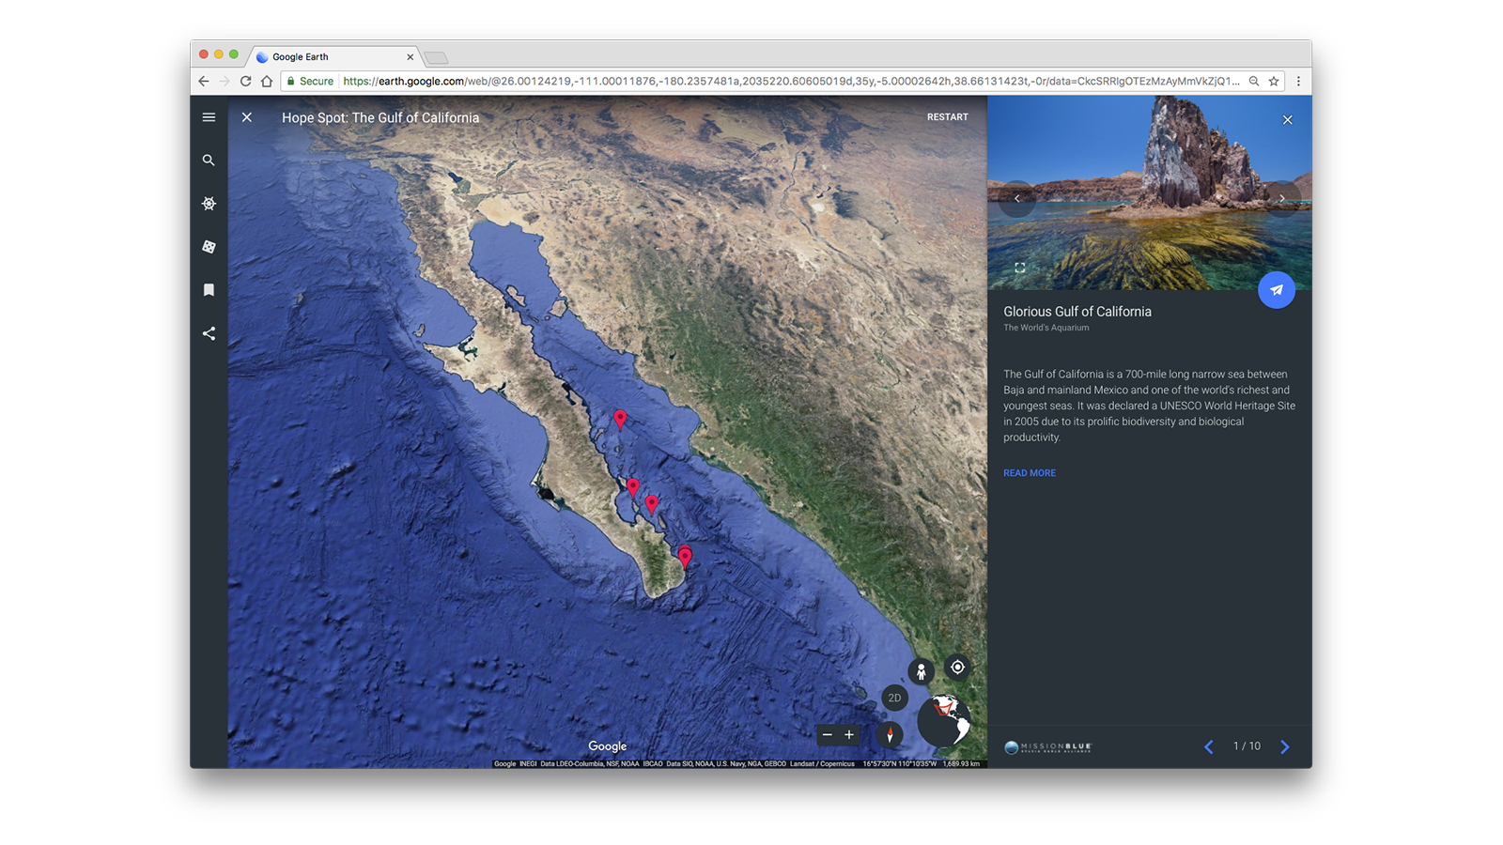Zoom out the map with minus
Viewport: 1503px width, 845px height.
(x=827, y=735)
